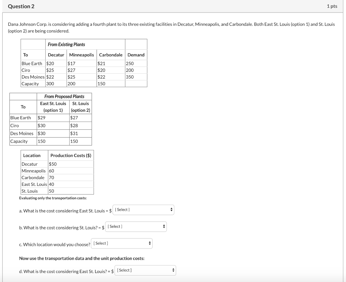Click 'Now use the transportation data' heading
346x282 pixels.
pyautogui.click(x=82, y=258)
